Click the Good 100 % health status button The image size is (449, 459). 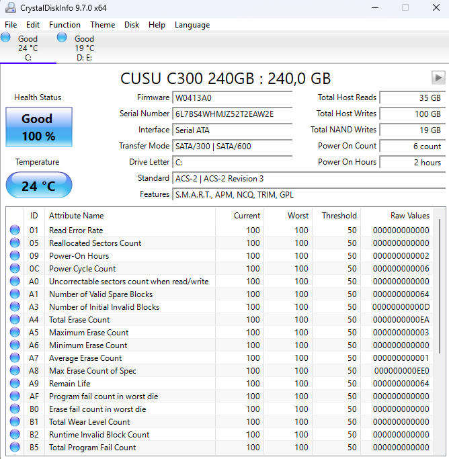click(x=38, y=127)
